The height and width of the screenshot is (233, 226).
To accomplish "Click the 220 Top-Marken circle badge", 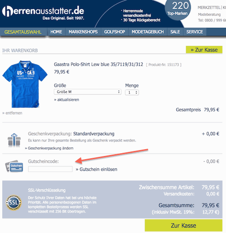I will (178, 10).
